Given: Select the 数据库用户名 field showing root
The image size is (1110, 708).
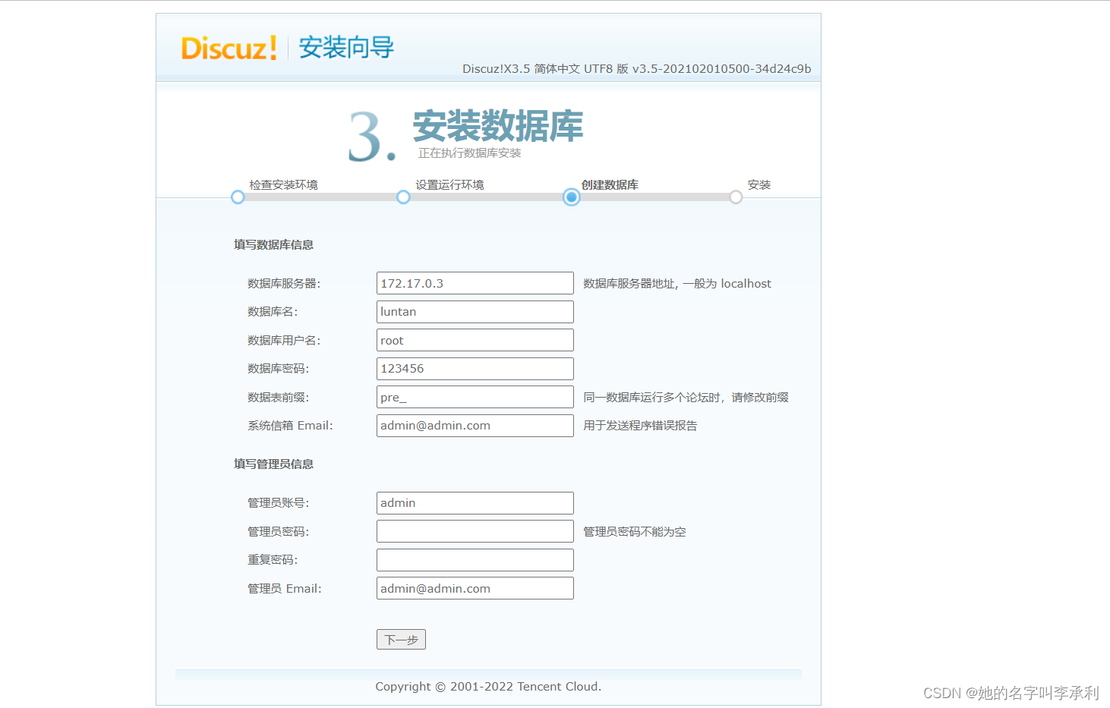Looking at the screenshot, I should [475, 339].
